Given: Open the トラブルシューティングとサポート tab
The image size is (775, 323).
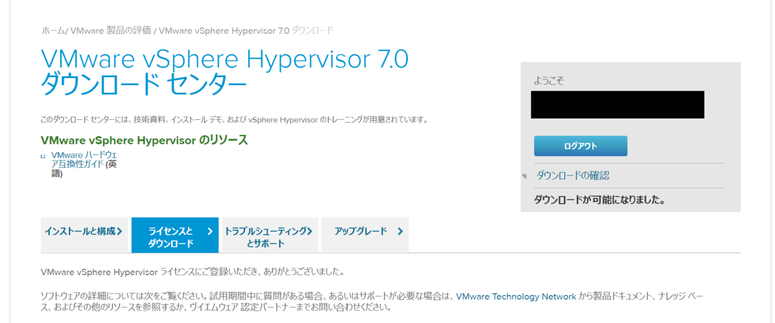Looking at the screenshot, I should pos(270,235).
